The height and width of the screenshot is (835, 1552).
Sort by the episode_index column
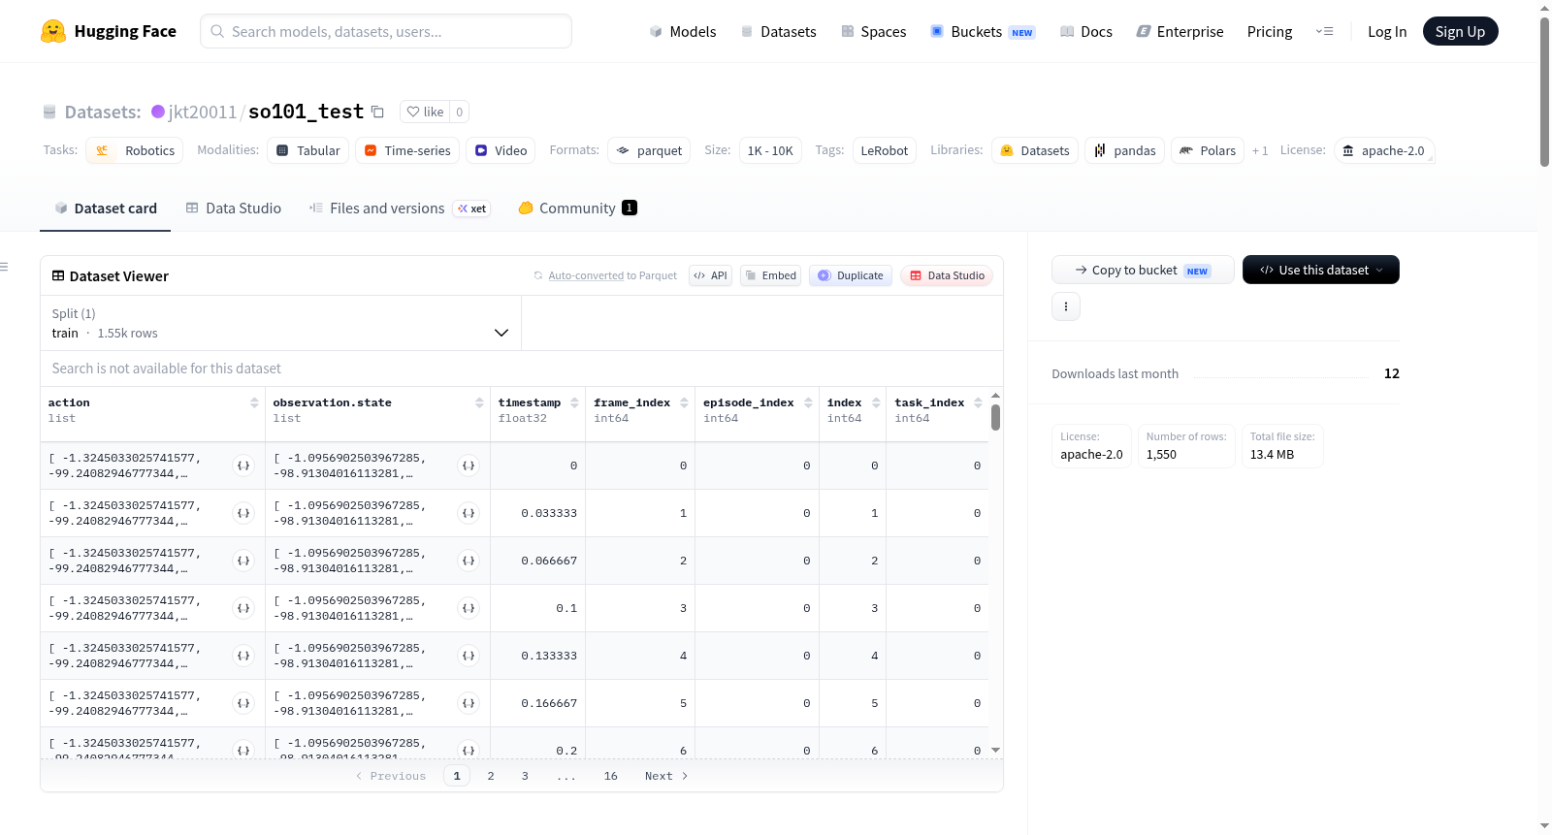(x=808, y=402)
